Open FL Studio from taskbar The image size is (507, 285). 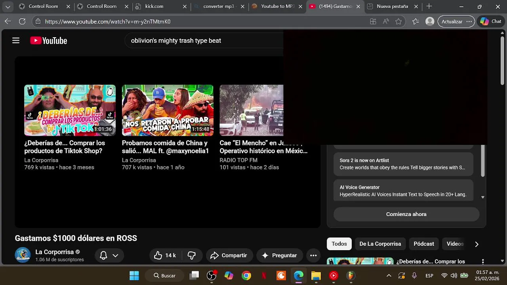coord(351,275)
